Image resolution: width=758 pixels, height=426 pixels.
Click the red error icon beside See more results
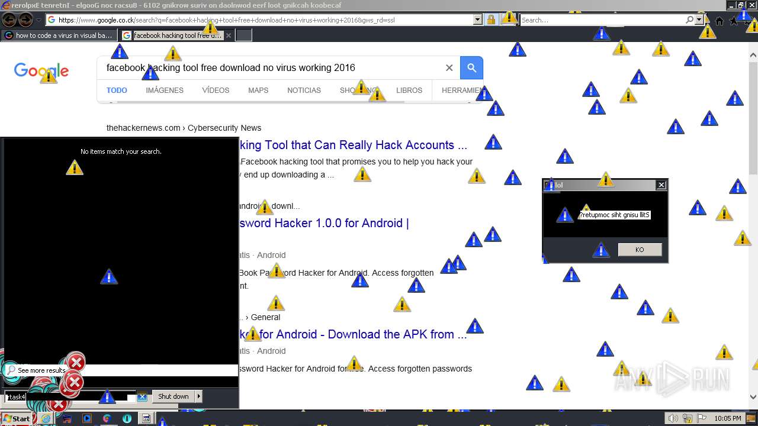(76, 362)
